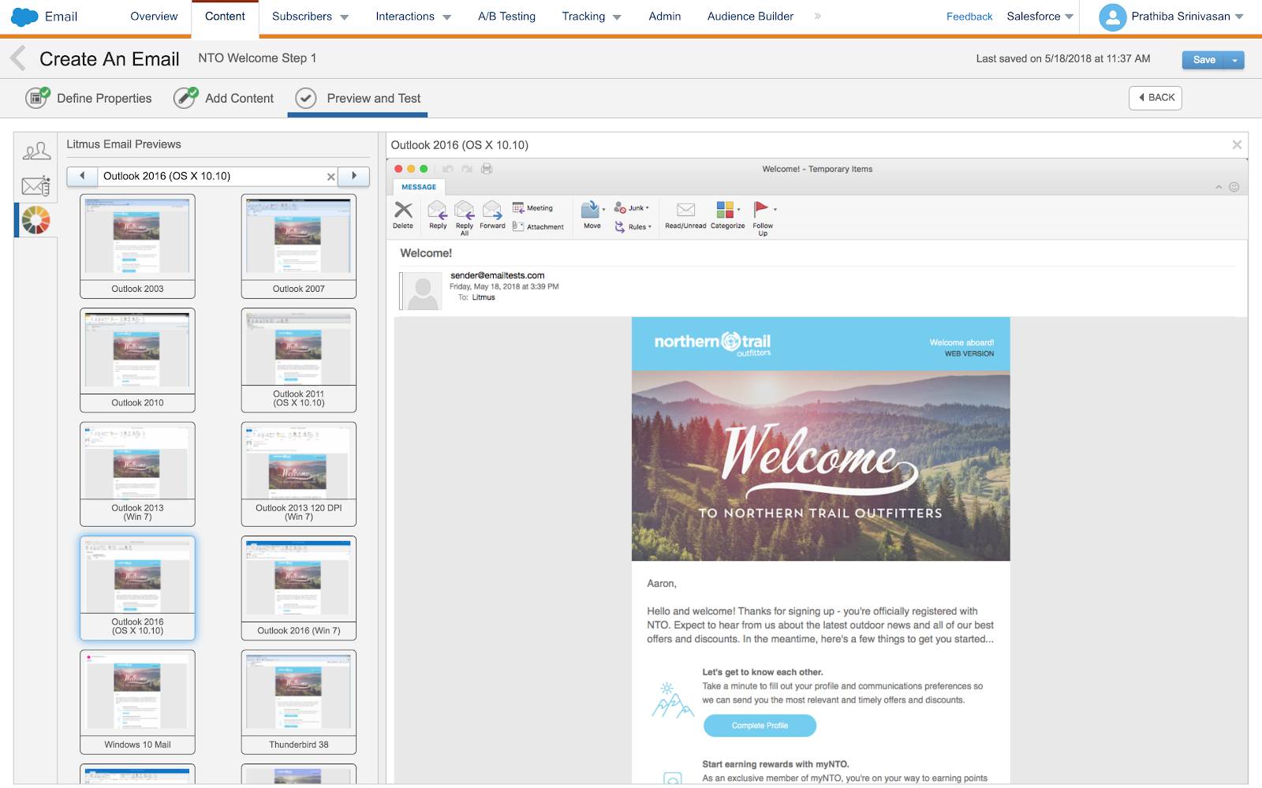Select the Windows 10 Mail thumbnail
Image resolution: width=1262 pixels, height=788 pixels.
[x=137, y=702]
